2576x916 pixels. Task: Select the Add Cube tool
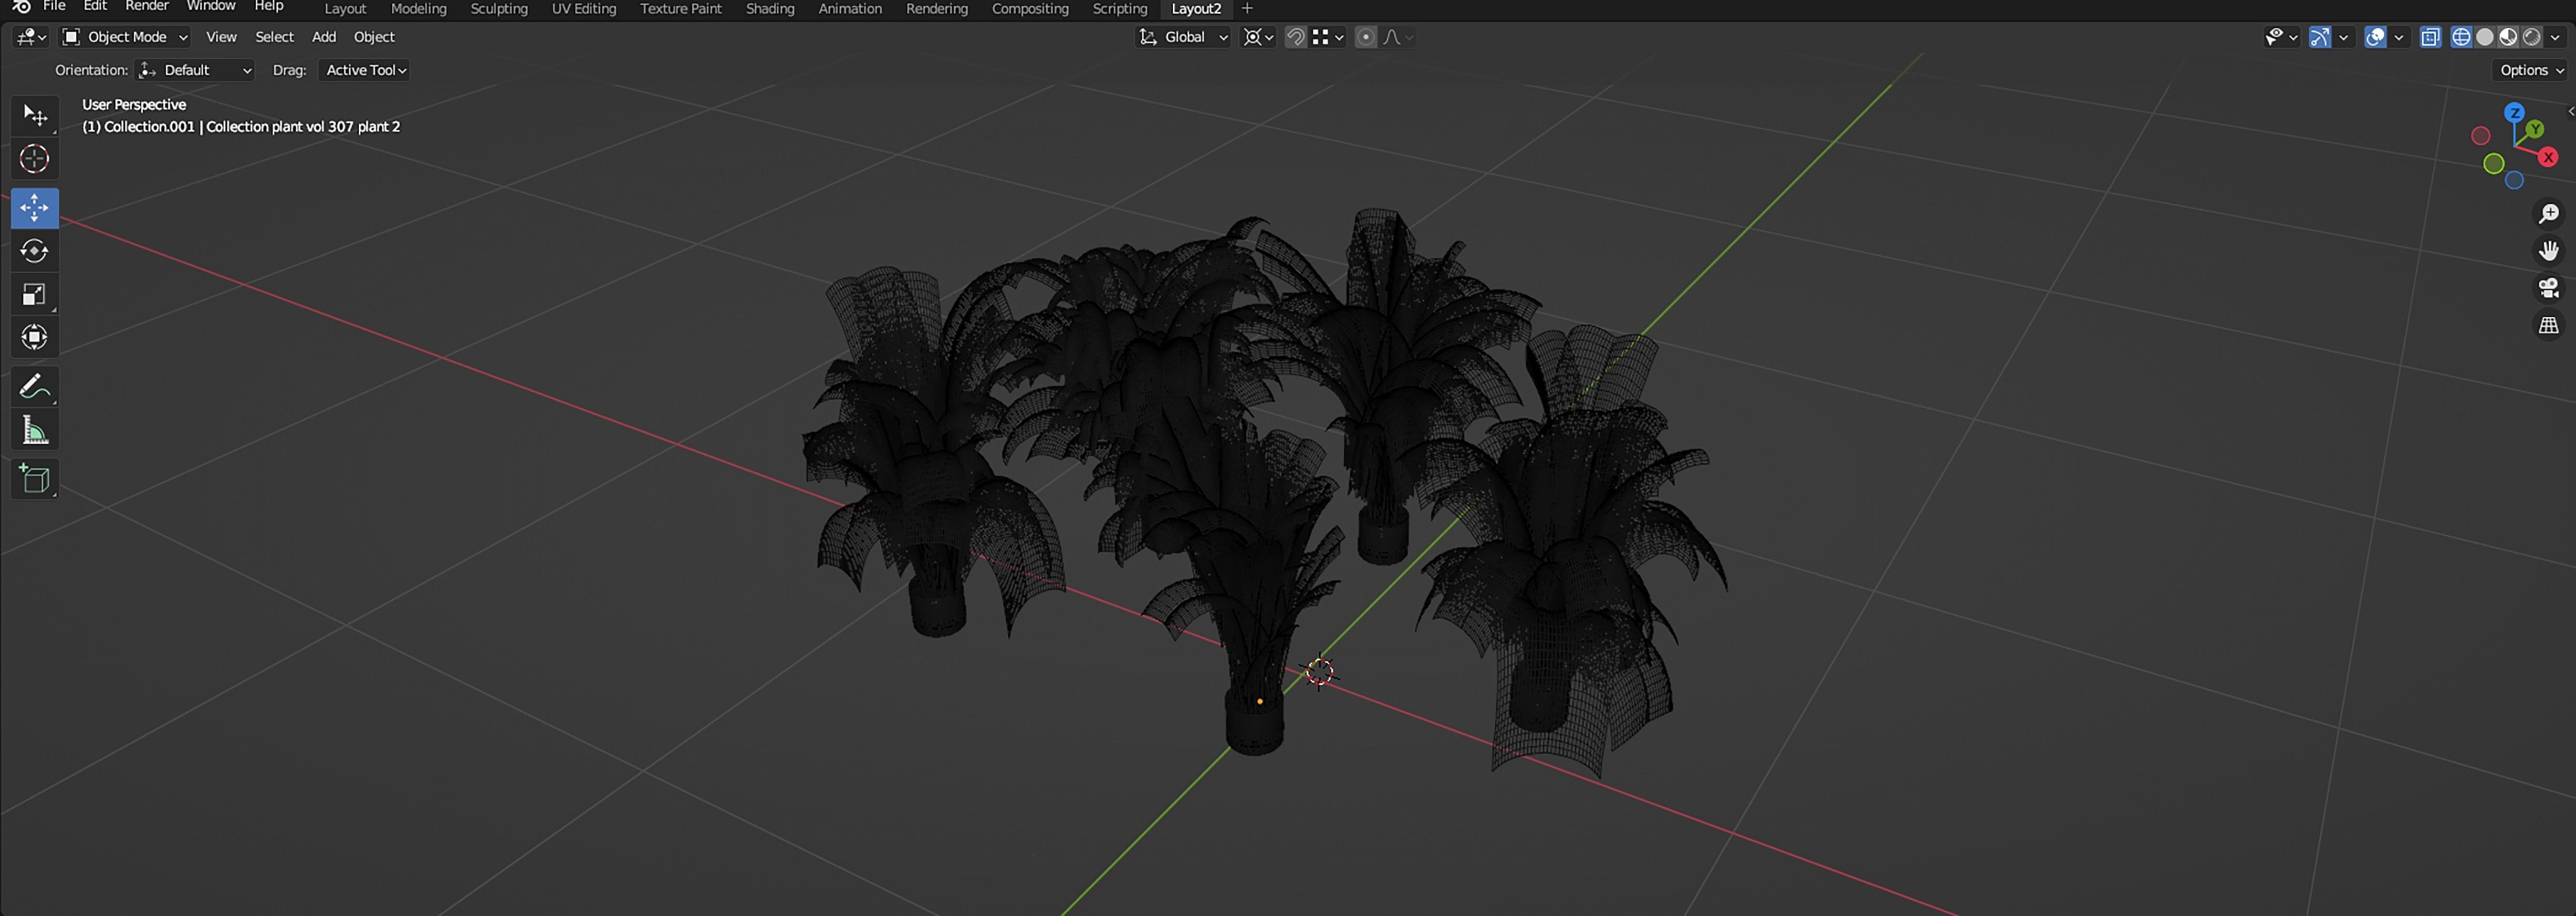[x=35, y=479]
